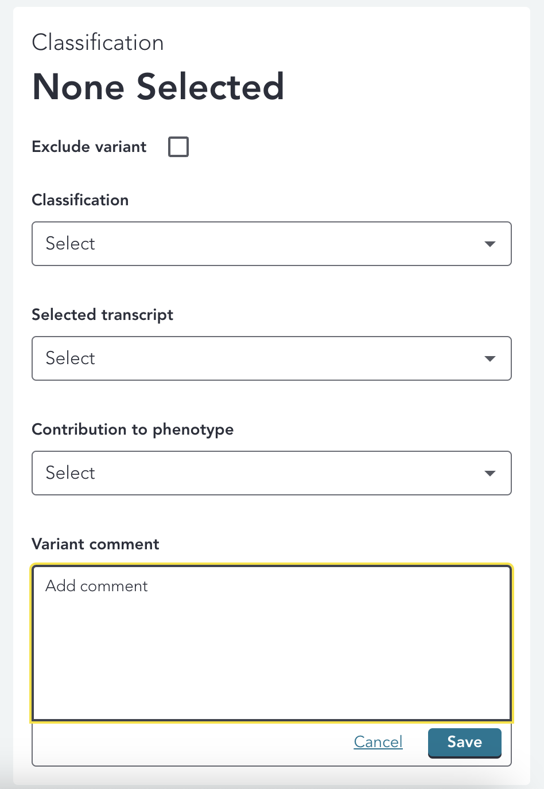This screenshot has width=544, height=789.
Task: Click the Contribution to phenotype arrow icon
Action: 489,474
